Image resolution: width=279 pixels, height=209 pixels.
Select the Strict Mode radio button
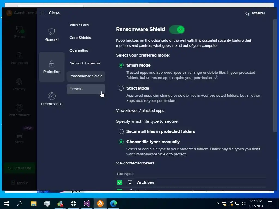click(121, 88)
